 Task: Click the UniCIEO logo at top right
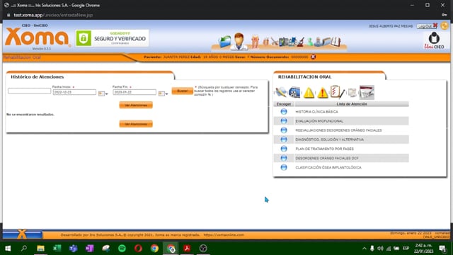[x=434, y=40]
